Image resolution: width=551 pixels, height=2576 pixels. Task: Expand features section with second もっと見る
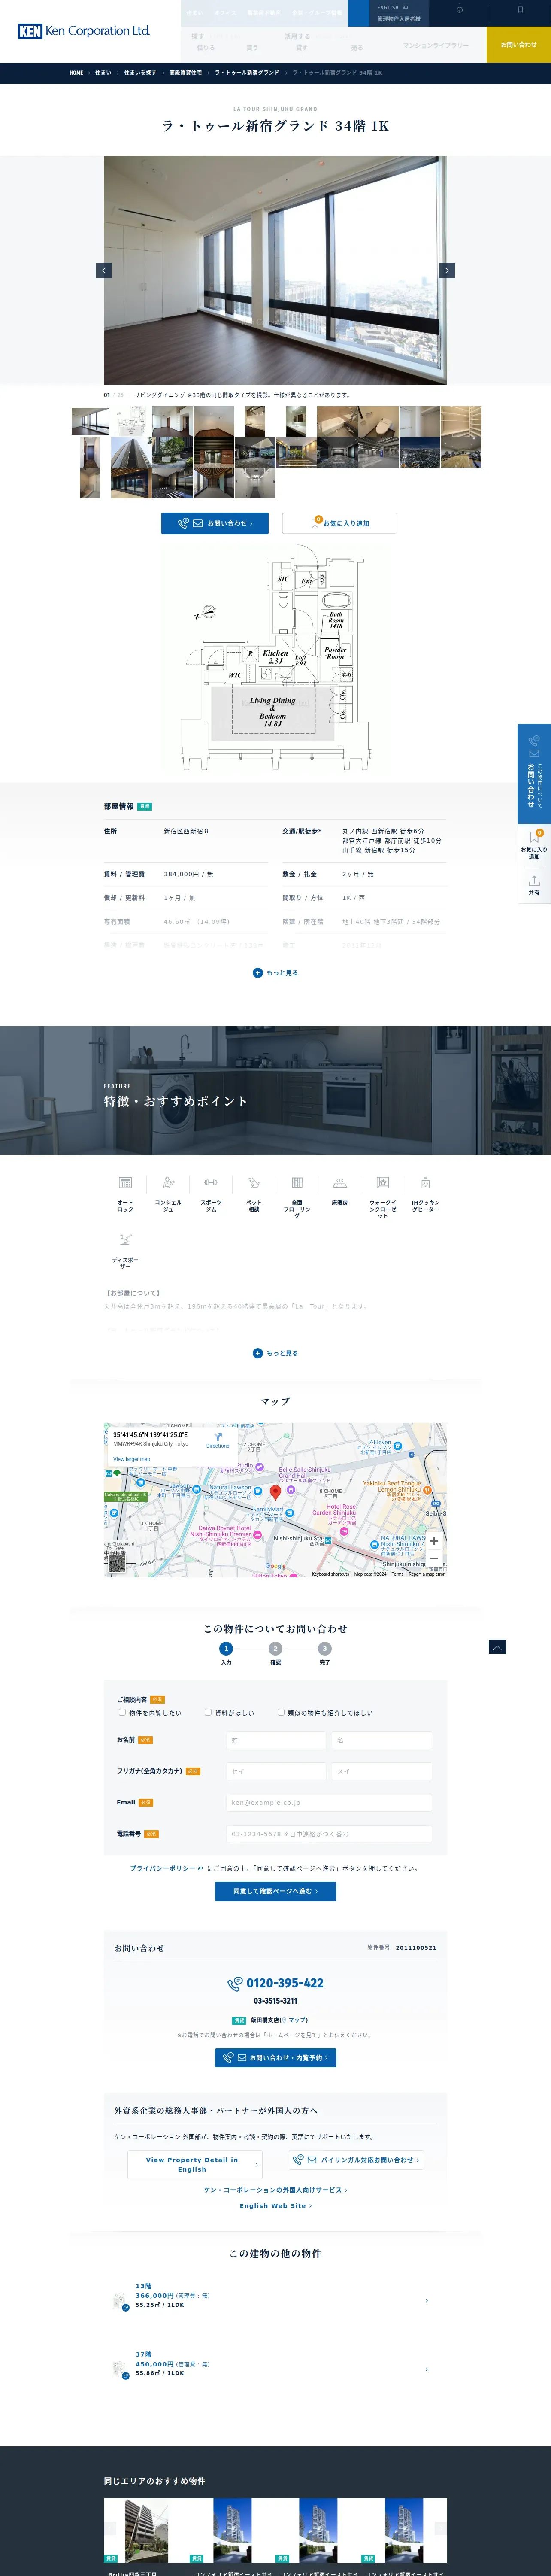tap(275, 1353)
